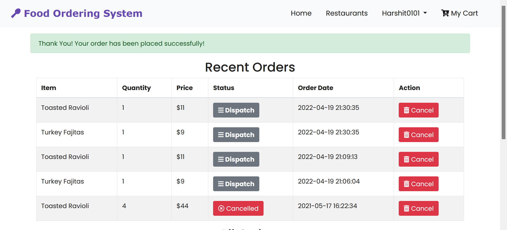
Task: Click the trash icon for the 21:09:13 order
Action: pos(406,159)
